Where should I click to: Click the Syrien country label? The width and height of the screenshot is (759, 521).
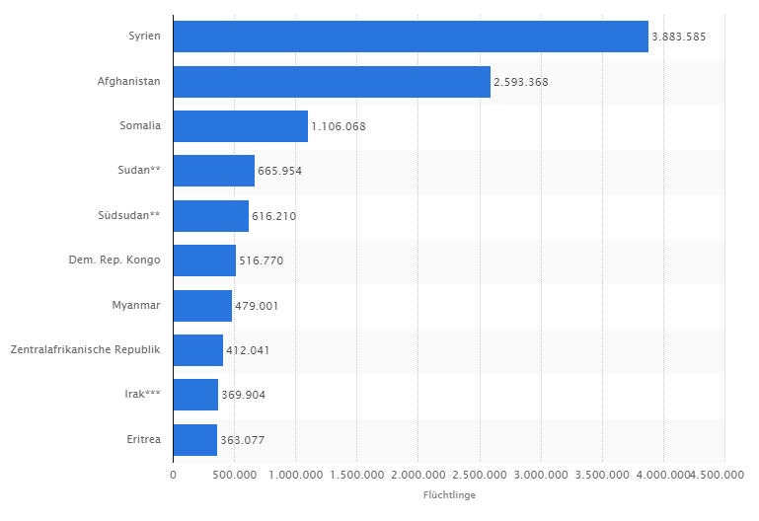point(144,37)
